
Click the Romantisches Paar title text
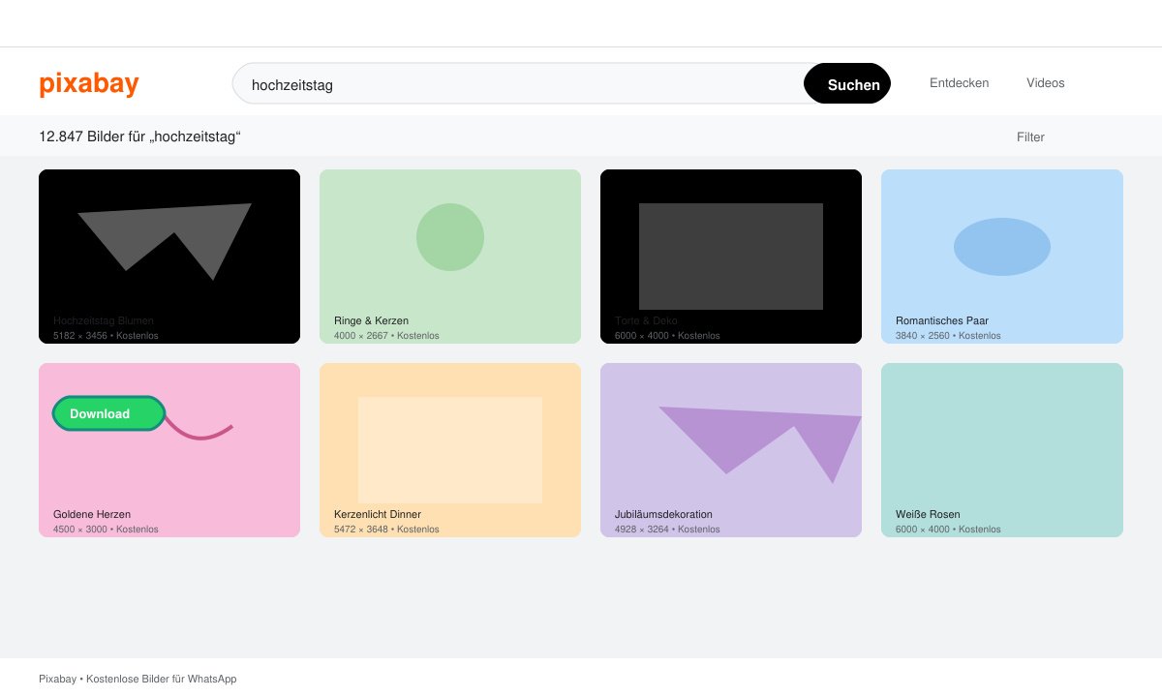coord(942,320)
